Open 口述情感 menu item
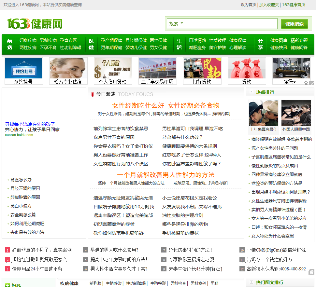This screenshot has height=287, width=316. tap(197, 40)
